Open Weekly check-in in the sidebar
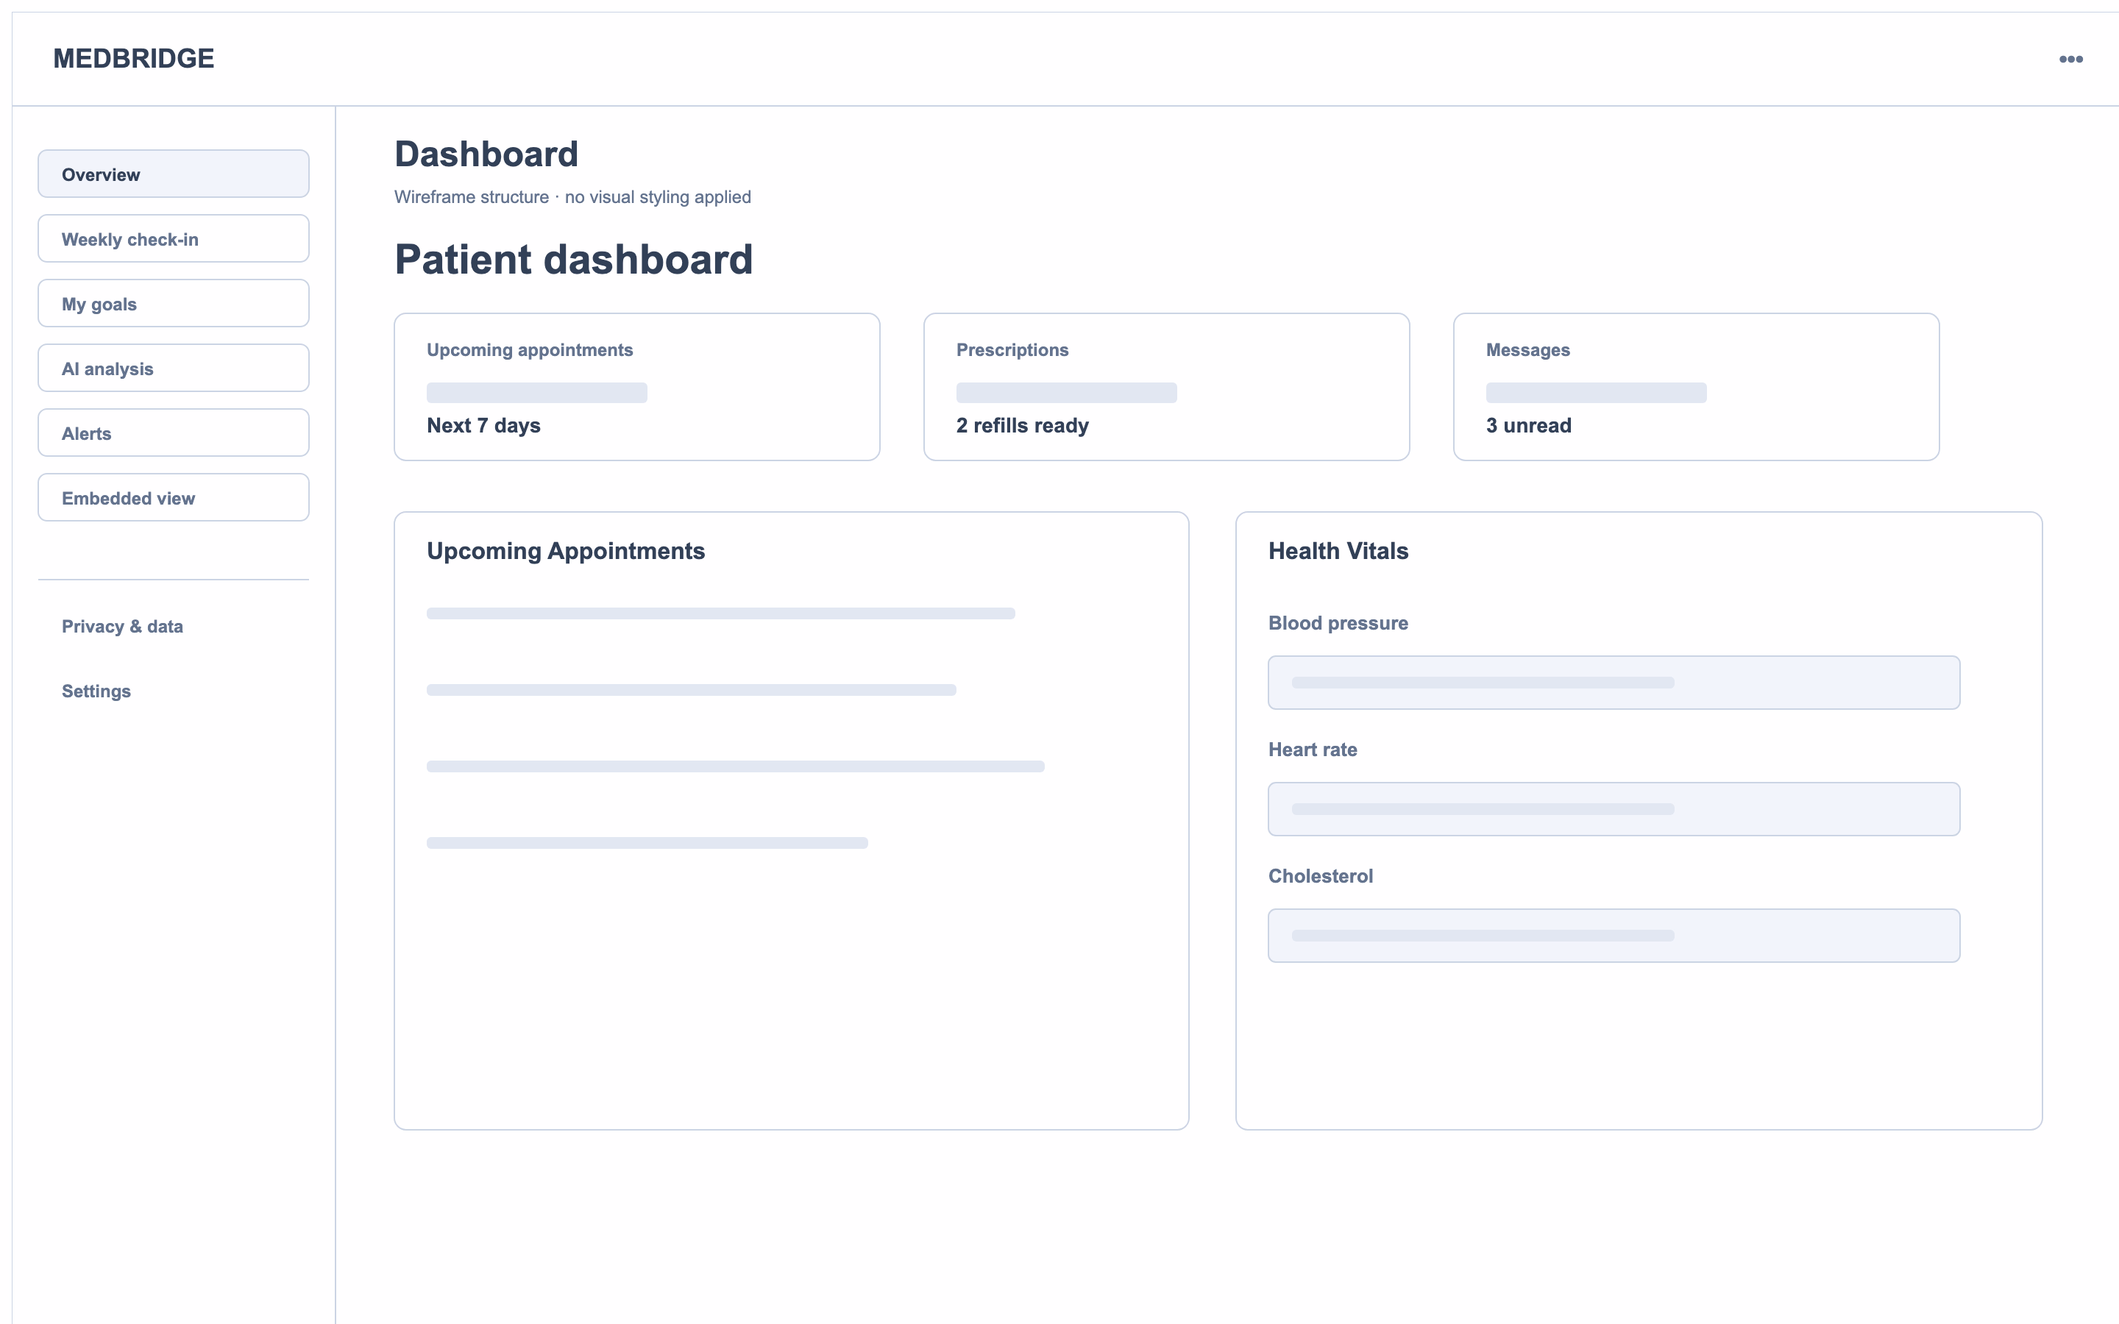 [x=174, y=238]
